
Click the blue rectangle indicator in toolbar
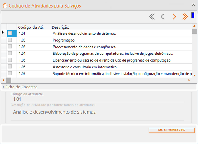pyautogui.click(x=193, y=15)
